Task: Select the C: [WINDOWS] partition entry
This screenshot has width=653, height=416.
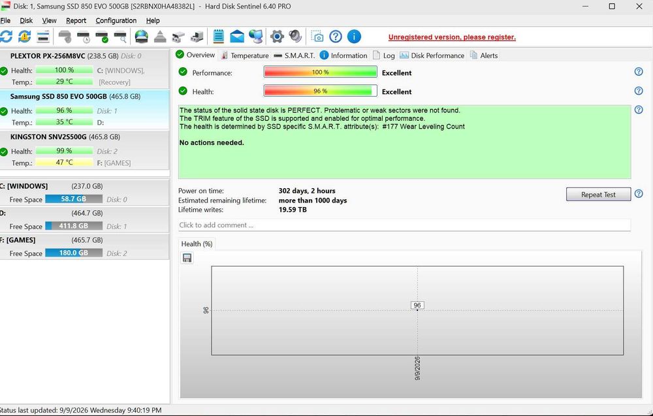Action: point(84,193)
